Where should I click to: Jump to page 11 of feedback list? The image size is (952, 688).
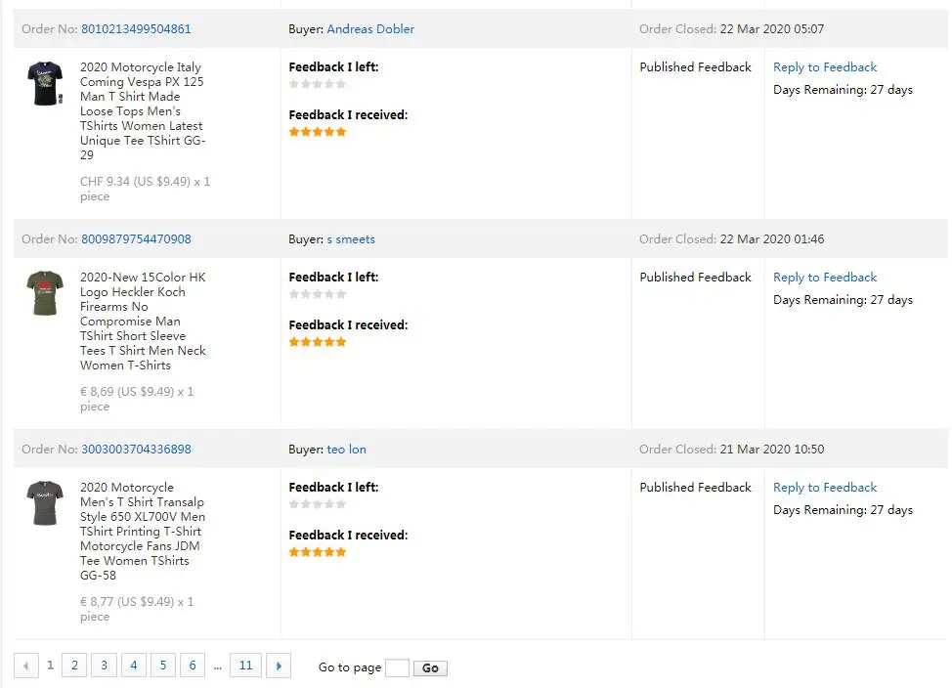pos(245,666)
